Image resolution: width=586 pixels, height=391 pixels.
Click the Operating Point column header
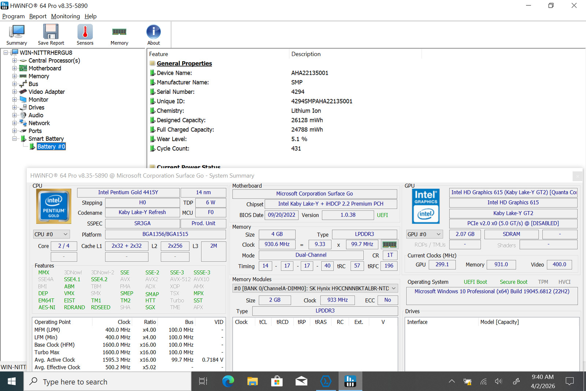pyautogui.click(x=62, y=322)
